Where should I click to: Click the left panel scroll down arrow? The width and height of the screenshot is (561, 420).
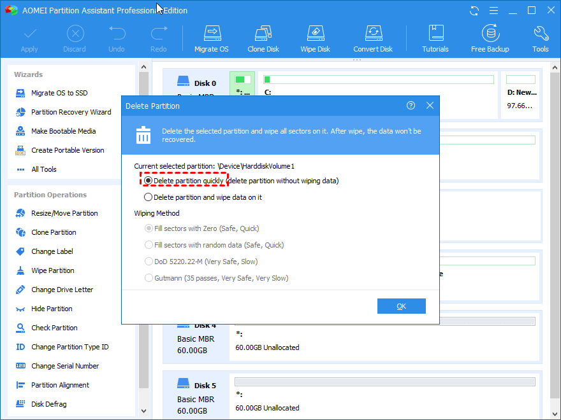click(x=143, y=411)
